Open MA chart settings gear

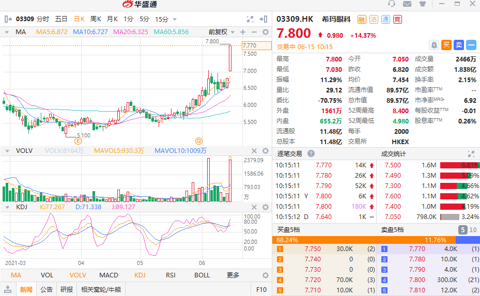click(x=266, y=32)
